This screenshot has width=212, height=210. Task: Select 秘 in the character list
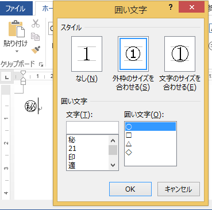tap(87, 140)
